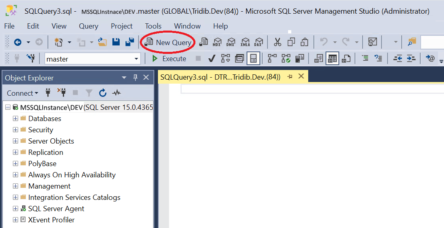Toggle Include Live Query Statistics
Image resolution: width=444 pixels, height=228 pixels.
point(286,58)
